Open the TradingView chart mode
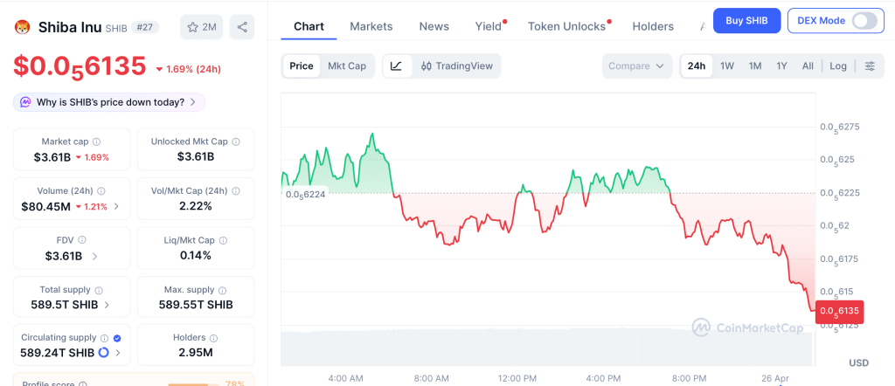This screenshot has width=895, height=386. click(x=456, y=65)
